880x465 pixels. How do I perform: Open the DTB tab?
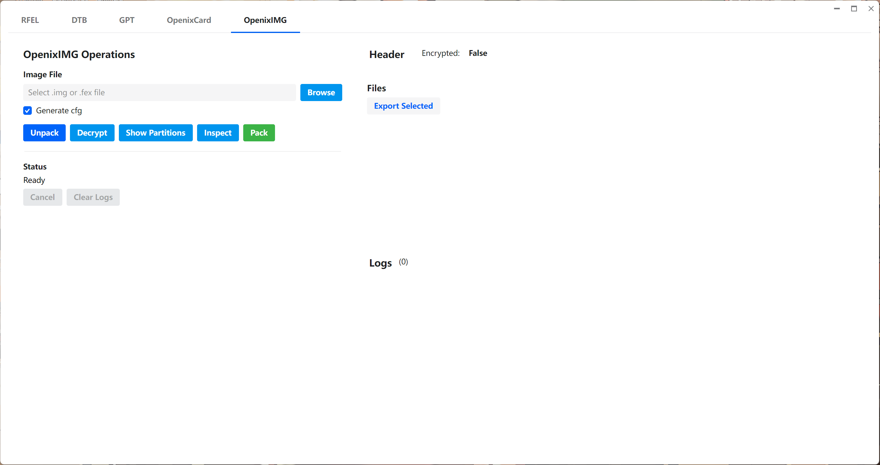click(79, 20)
